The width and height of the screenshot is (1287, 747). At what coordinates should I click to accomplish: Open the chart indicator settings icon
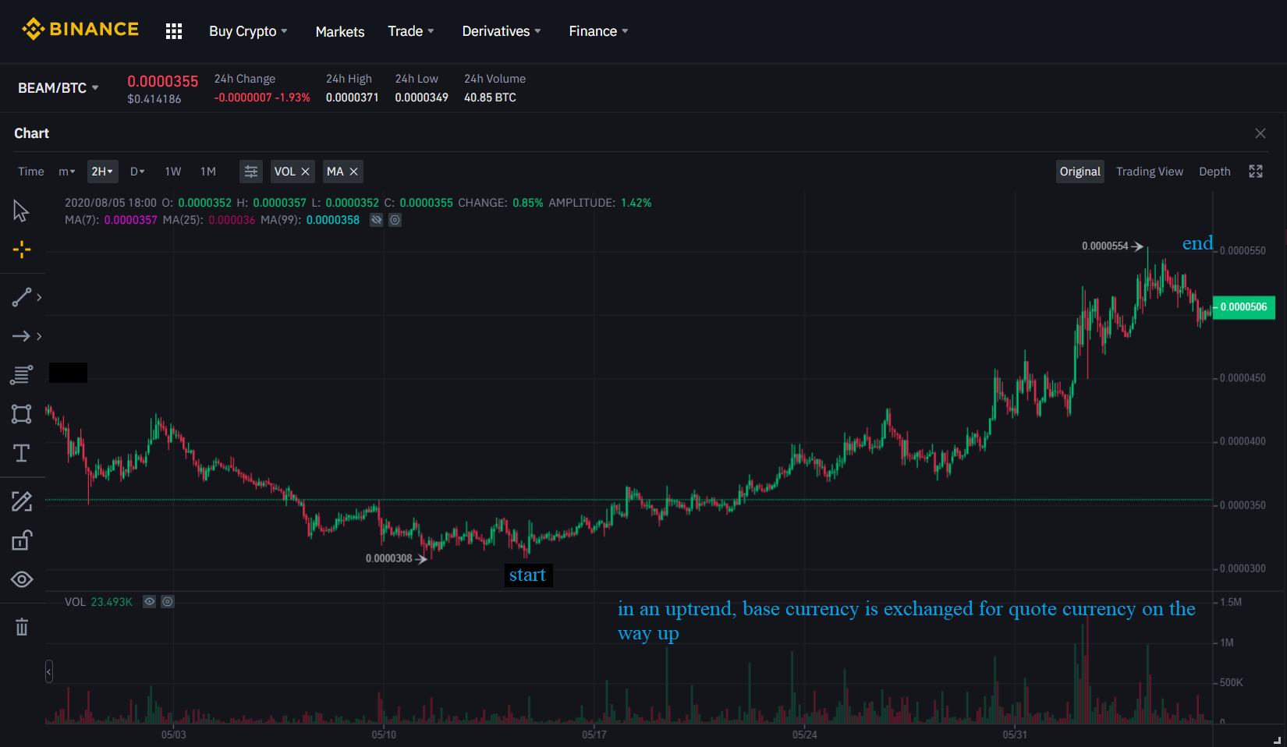pos(251,172)
